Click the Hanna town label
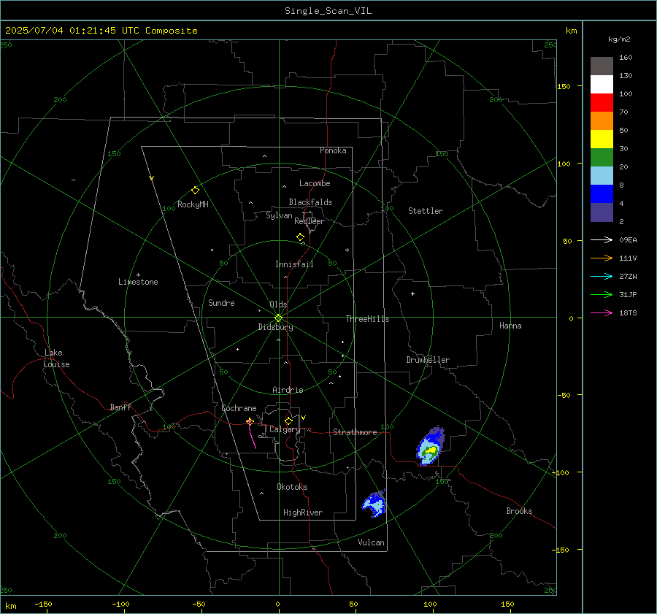The width and height of the screenshot is (657, 614). tap(510, 326)
